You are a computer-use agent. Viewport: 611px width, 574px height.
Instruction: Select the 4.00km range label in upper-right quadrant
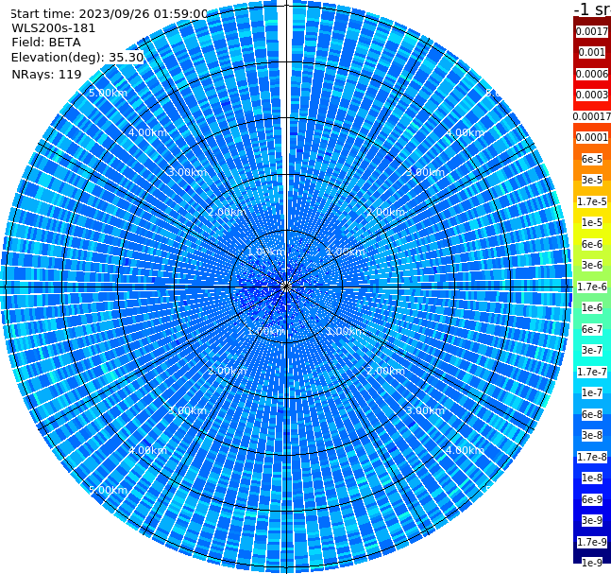(x=465, y=132)
